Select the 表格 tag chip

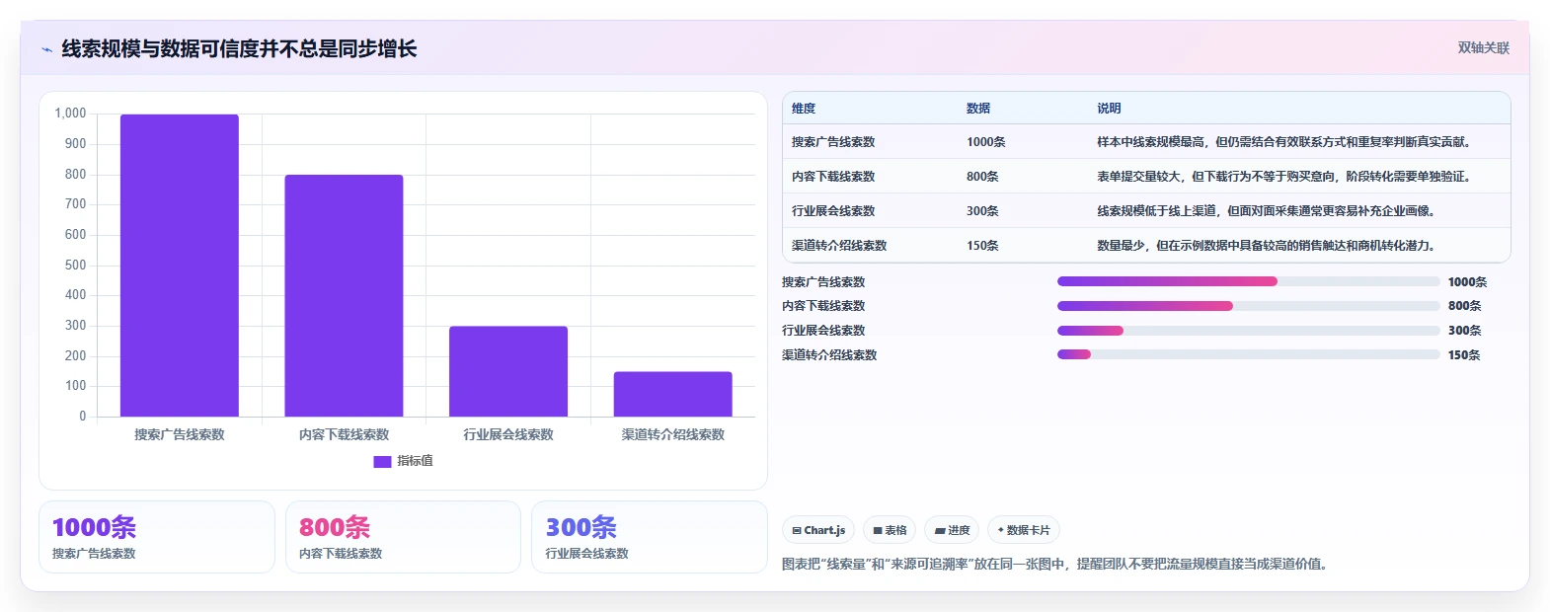click(x=890, y=530)
